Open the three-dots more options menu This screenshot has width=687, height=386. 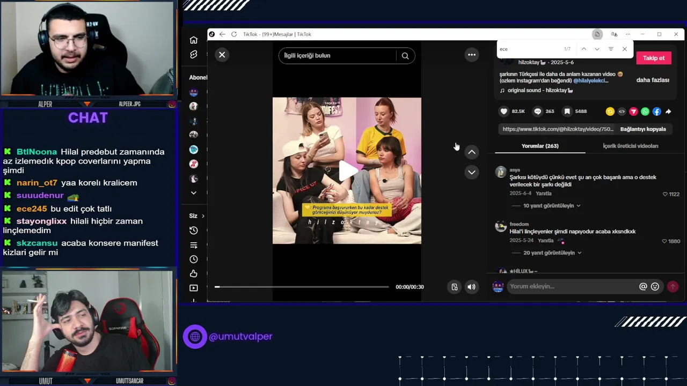coord(472,55)
